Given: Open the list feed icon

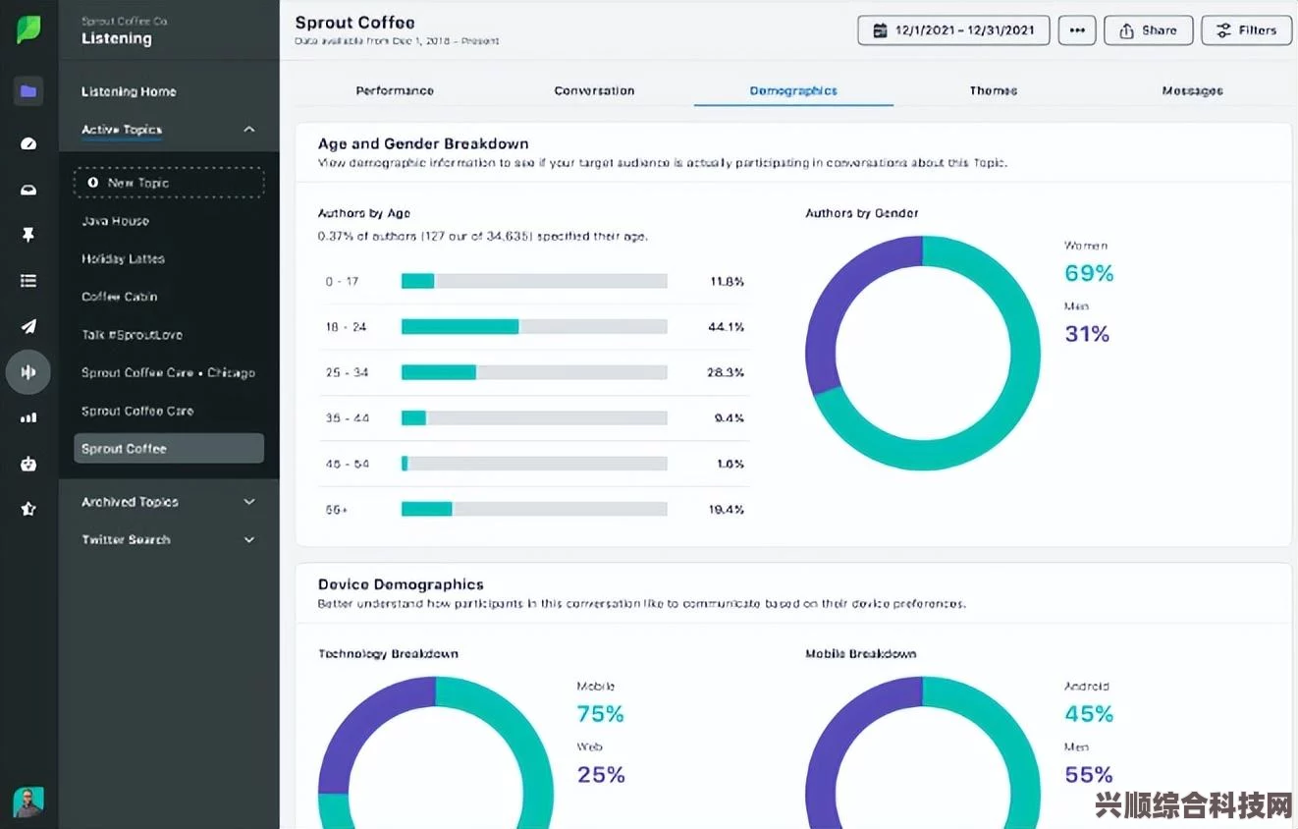Looking at the screenshot, I should pyautogui.click(x=28, y=281).
